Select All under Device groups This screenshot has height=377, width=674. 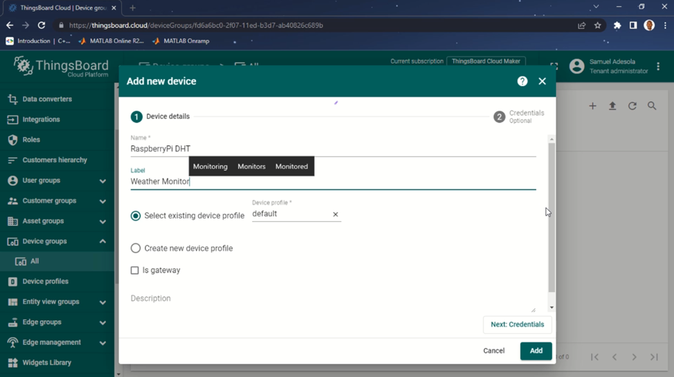coord(57,261)
